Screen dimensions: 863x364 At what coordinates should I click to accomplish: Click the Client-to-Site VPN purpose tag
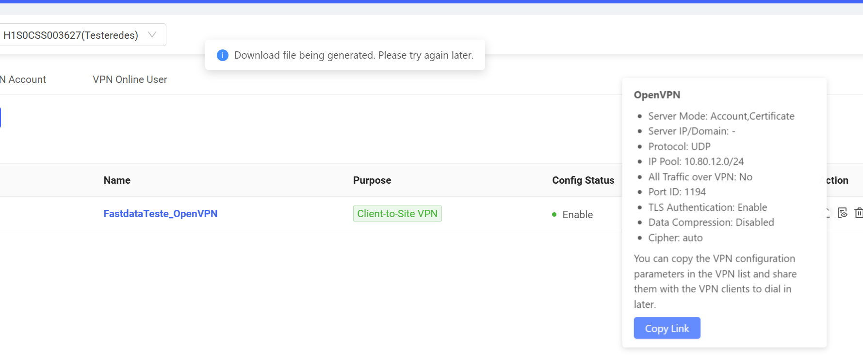click(397, 214)
